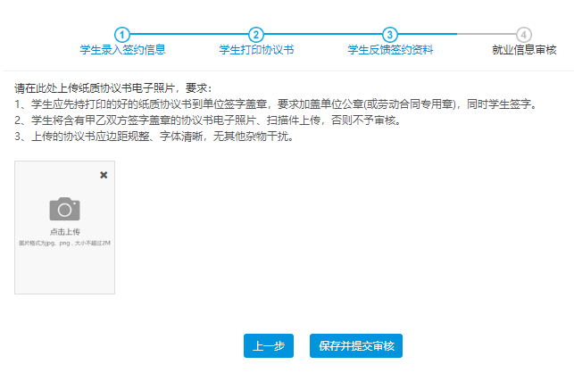Click the camera icon to upload photo

click(x=64, y=208)
